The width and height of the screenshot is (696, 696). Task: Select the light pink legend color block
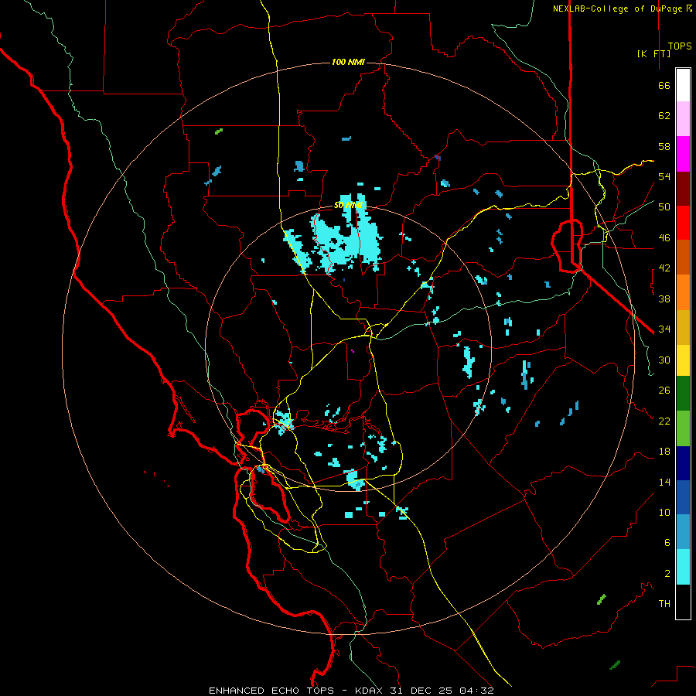point(683,119)
